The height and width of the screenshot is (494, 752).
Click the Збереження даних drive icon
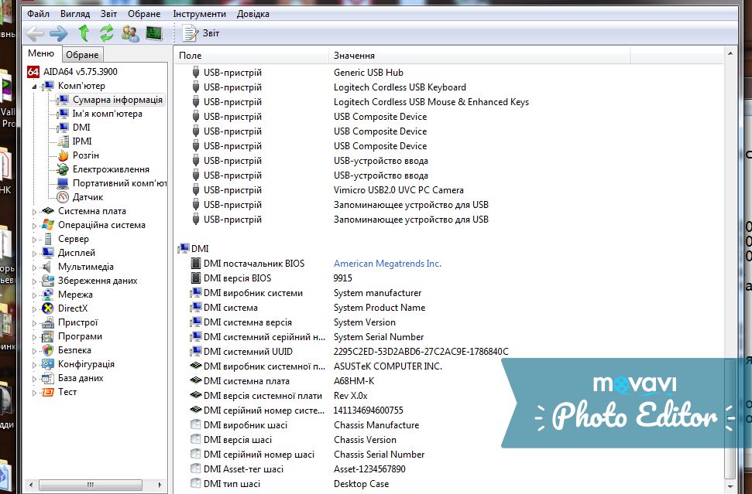pos(48,280)
